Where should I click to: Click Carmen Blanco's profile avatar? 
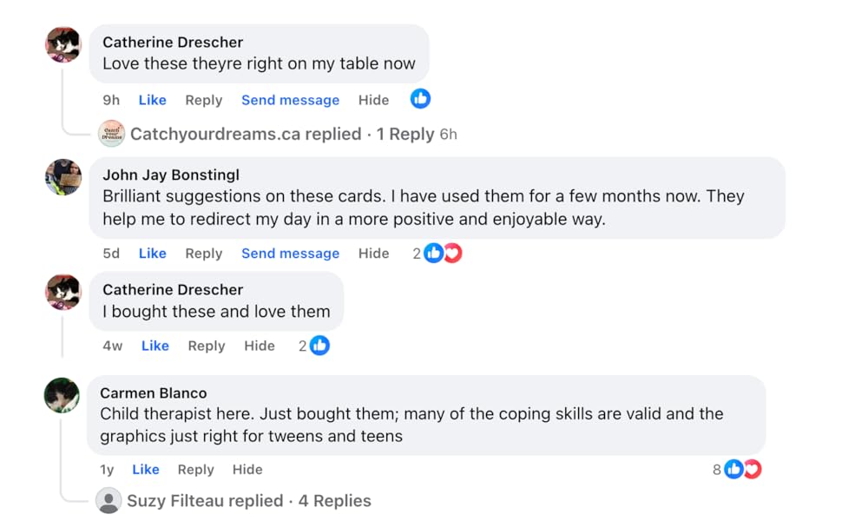click(62, 396)
